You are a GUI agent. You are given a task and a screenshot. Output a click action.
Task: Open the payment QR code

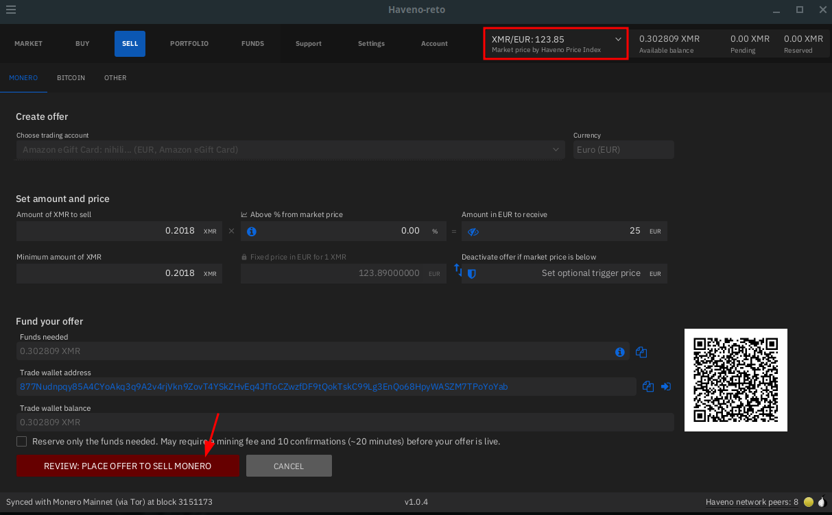coord(736,380)
